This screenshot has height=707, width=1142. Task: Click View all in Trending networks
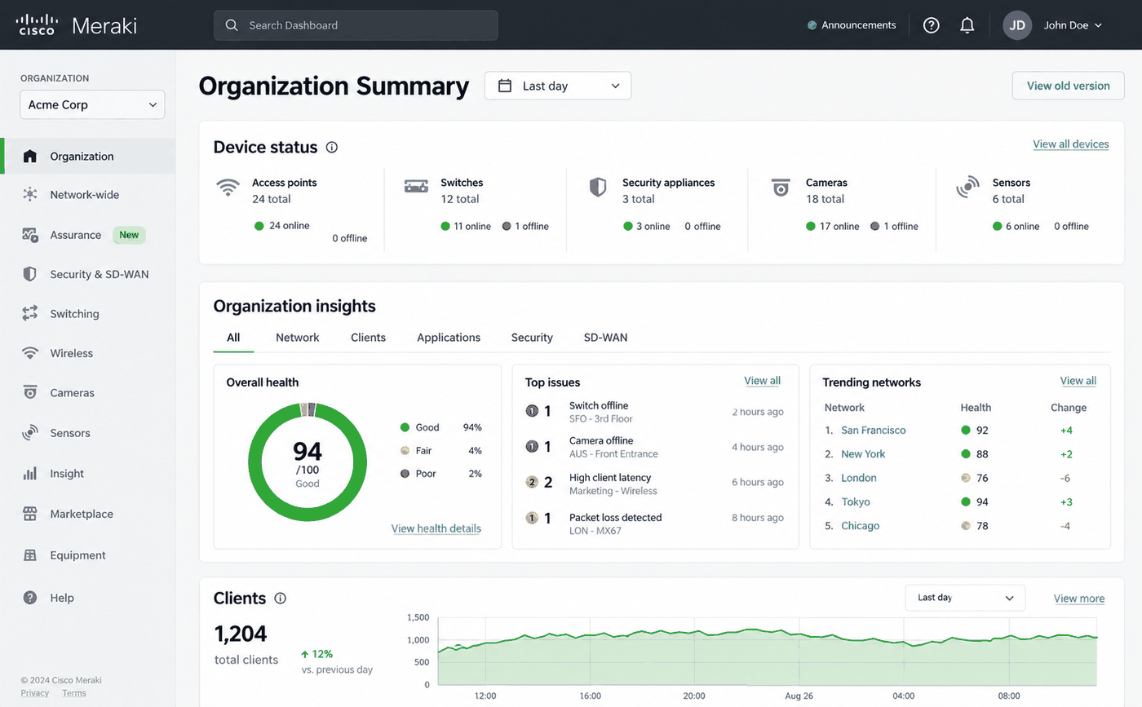(x=1078, y=381)
